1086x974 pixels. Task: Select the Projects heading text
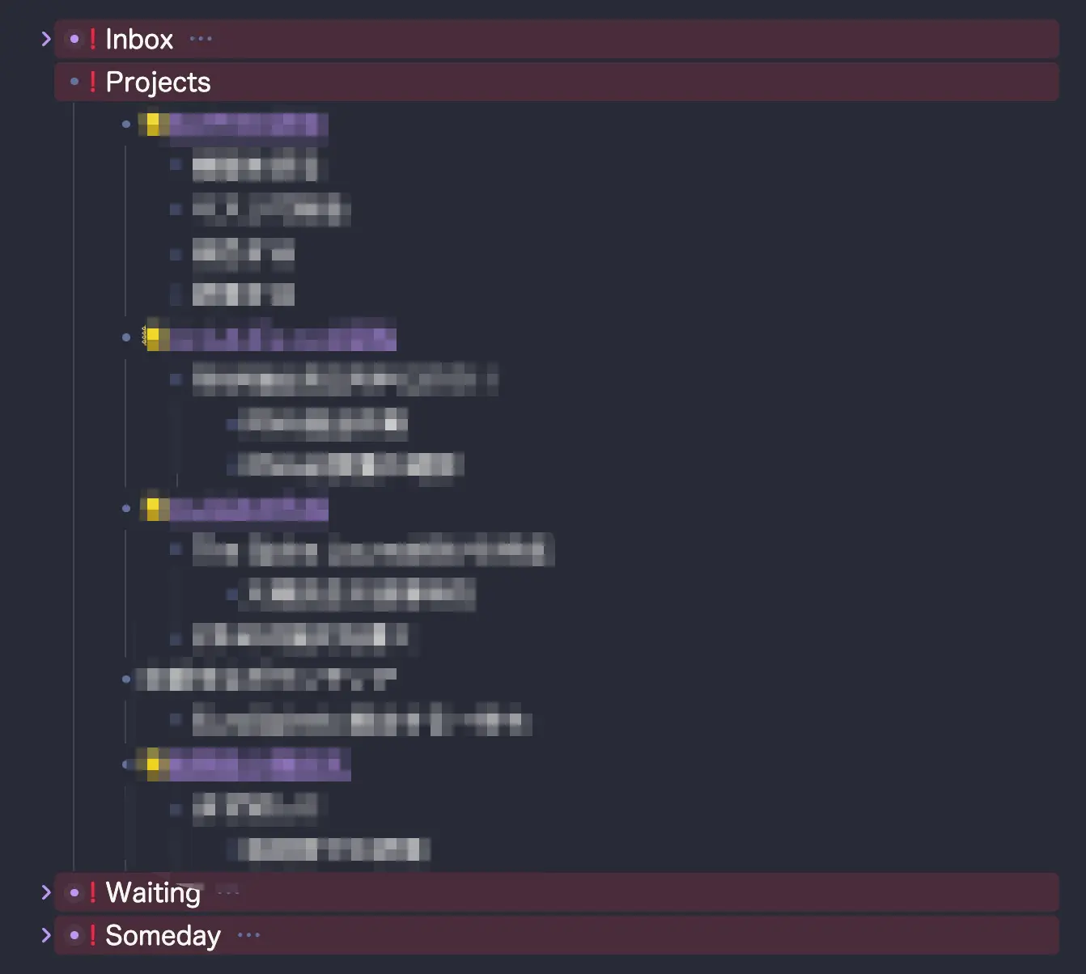tap(158, 82)
